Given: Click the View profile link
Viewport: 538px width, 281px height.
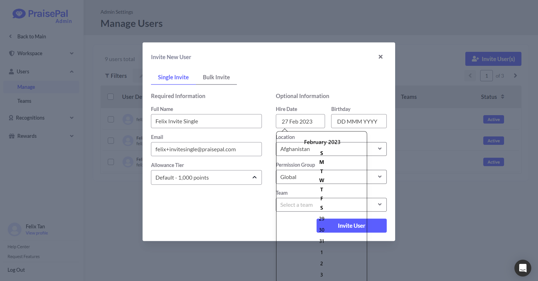Looking at the screenshot, I should (x=37, y=233).
